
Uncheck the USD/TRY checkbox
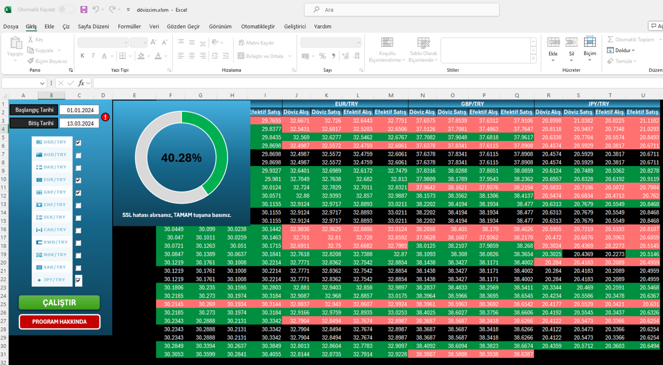tap(78, 143)
